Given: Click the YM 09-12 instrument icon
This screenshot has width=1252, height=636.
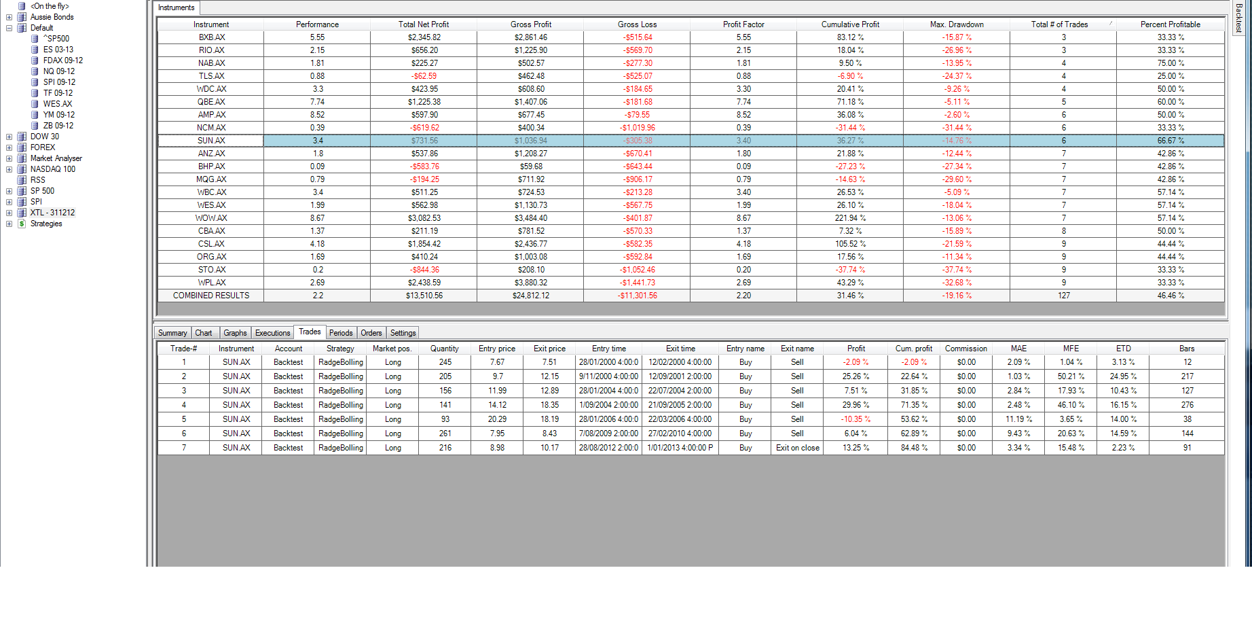Looking at the screenshot, I should tap(35, 115).
